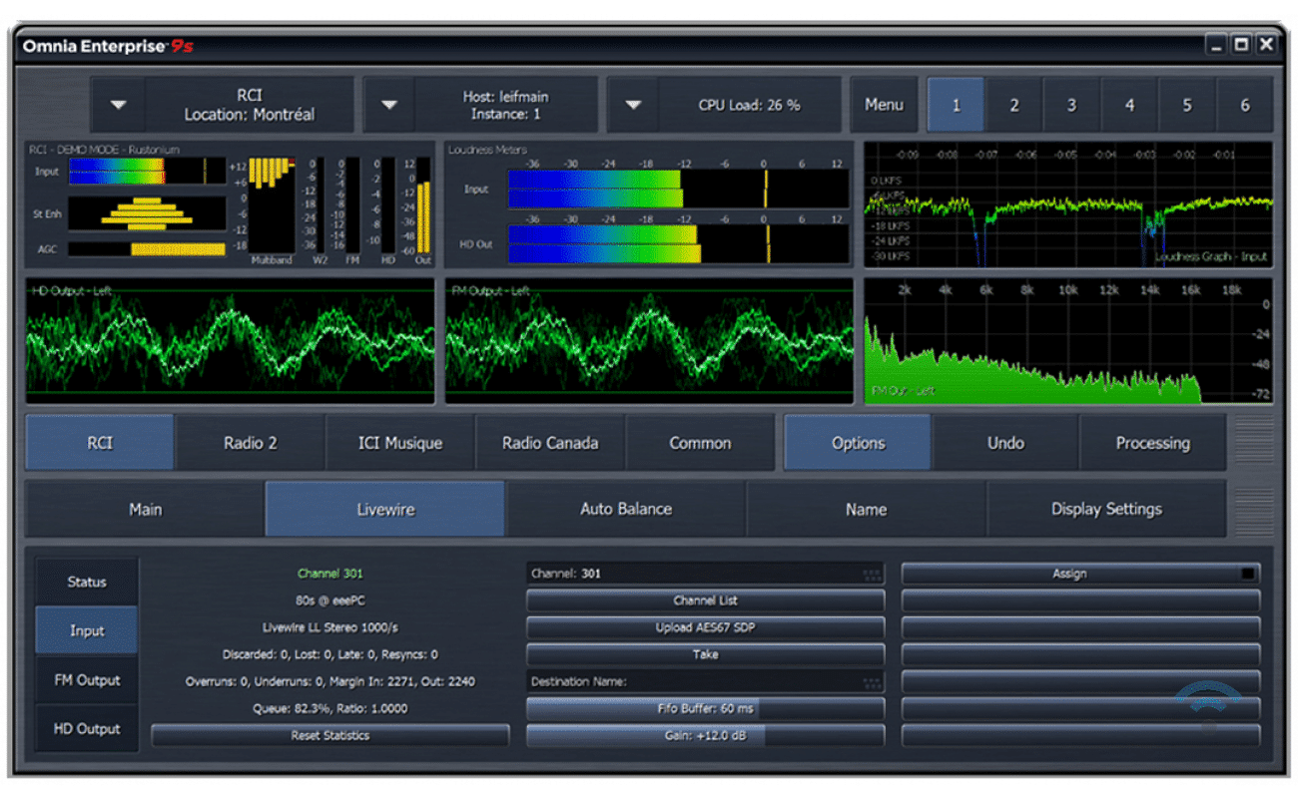Screen dimensions: 1298x798
Task: Select the ICI Musique station tab
Action: 400,443
